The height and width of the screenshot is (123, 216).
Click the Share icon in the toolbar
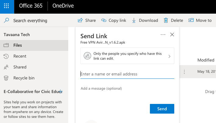pos(80,20)
